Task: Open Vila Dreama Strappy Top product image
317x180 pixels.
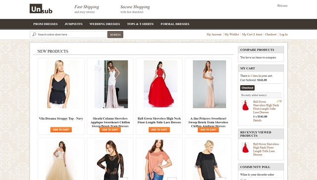Action: (61, 84)
